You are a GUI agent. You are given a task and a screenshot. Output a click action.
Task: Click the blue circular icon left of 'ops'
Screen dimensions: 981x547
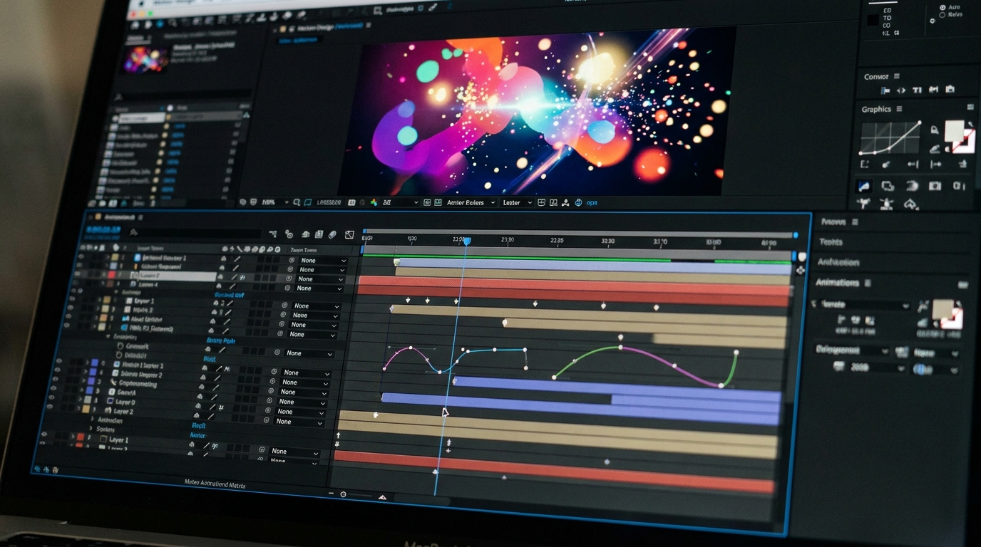pyautogui.click(x=578, y=203)
